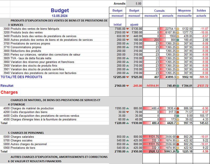Click the red down triangle in row 4200
Viewport: 210px width, 164px height.
tap(128, 112)
